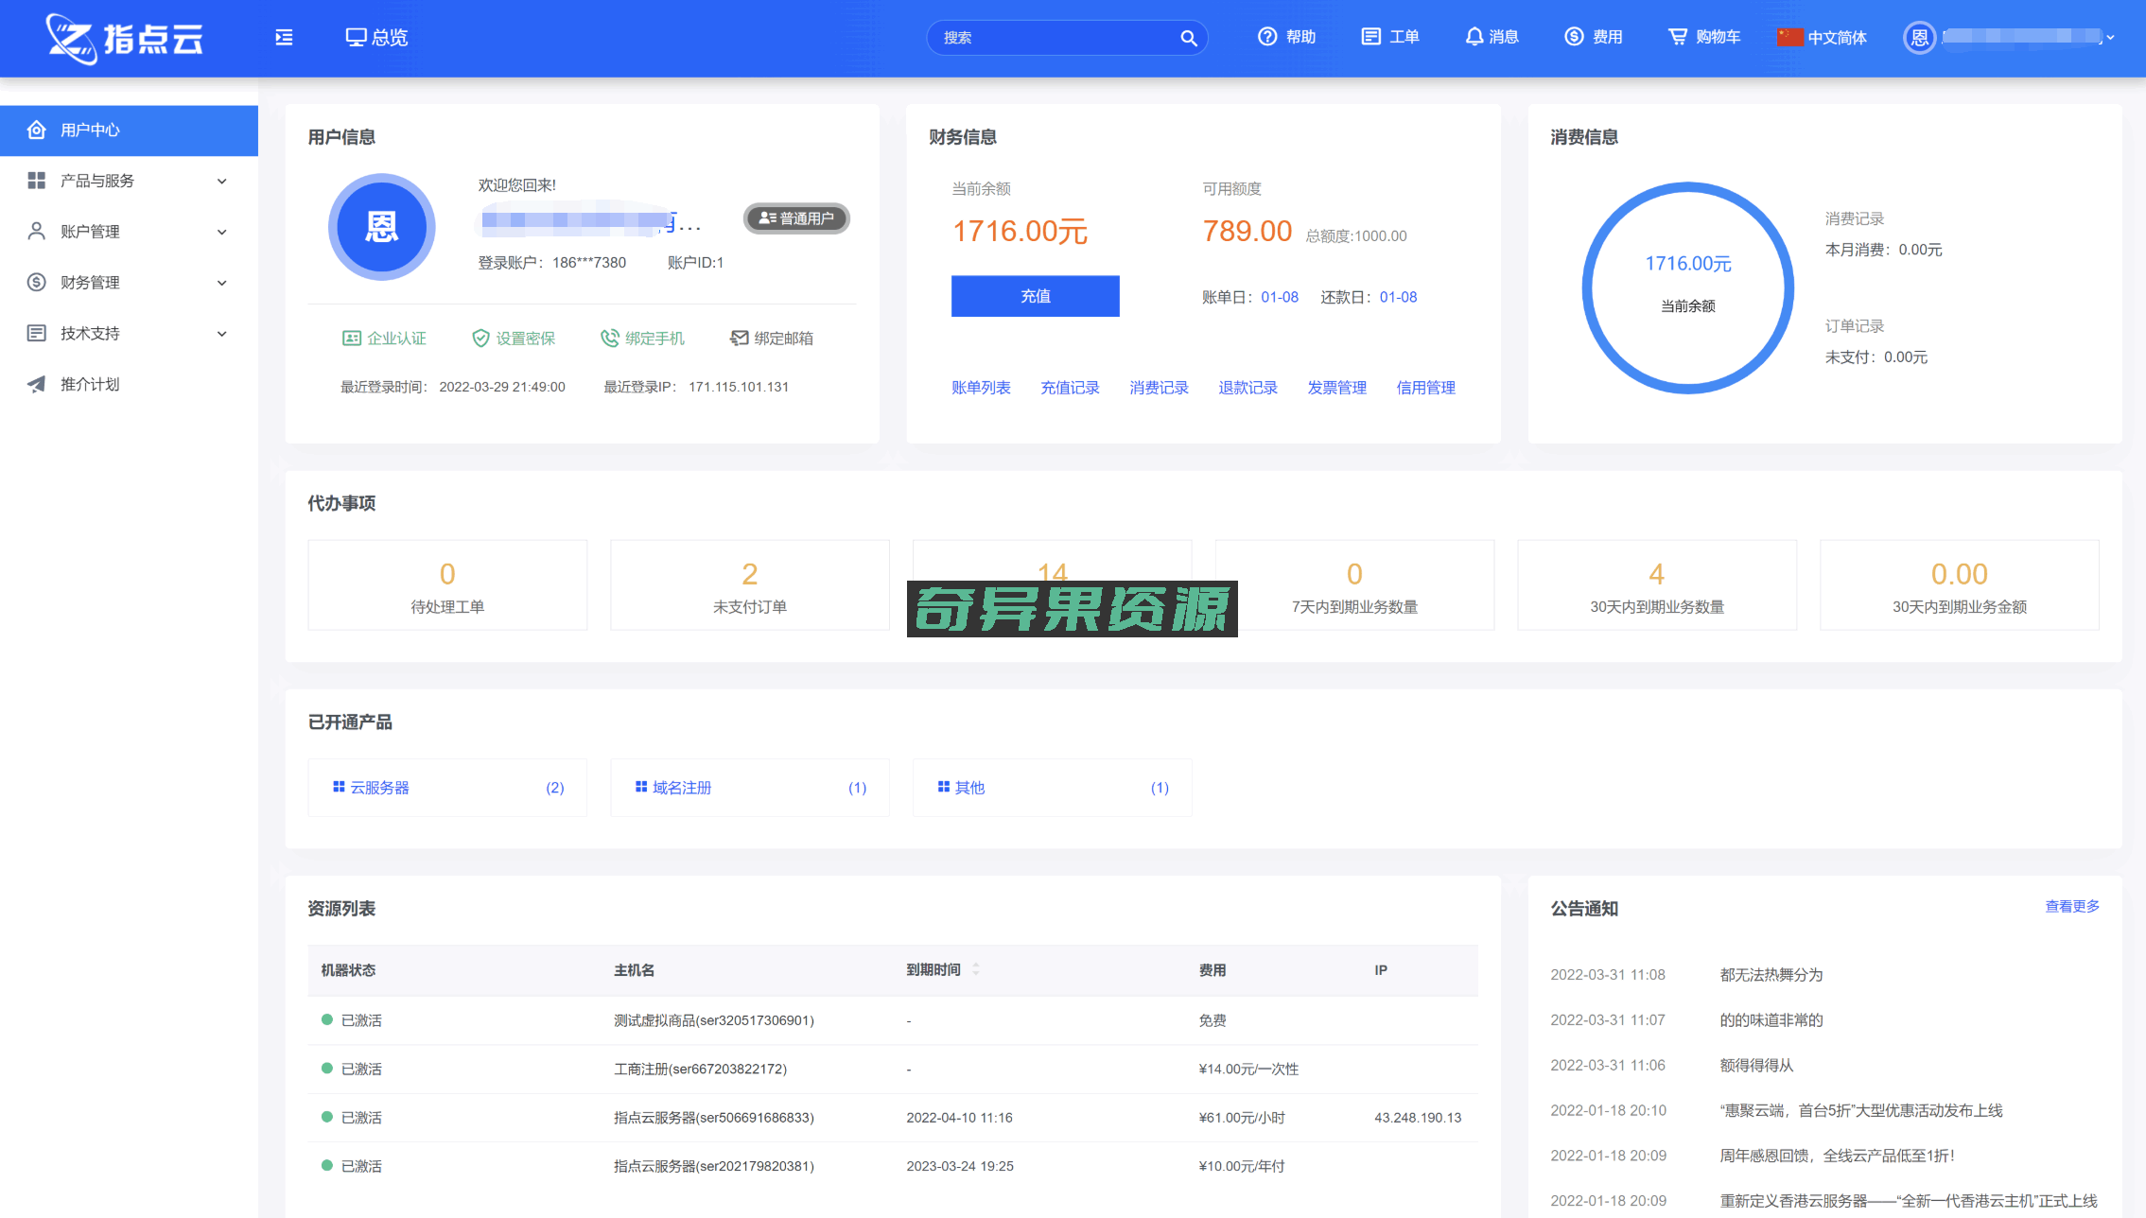The width and height of the screenshot is (2146, 1218).
Task: Click the work order ticket icon
Action: click(1370, 37)
